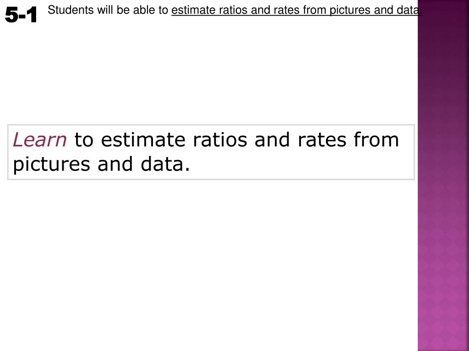Screen dimensions: 469x351
Task: Open the underlined estimate ratios and rates link
Action: tap(297, 10)
